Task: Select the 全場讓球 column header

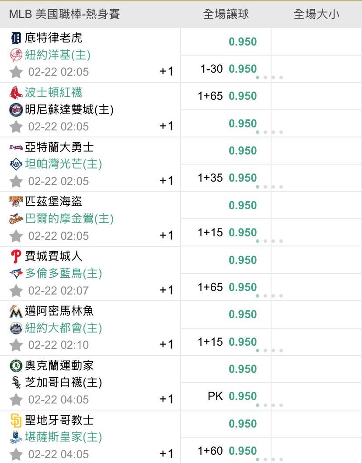Action: tap(226, 14)
